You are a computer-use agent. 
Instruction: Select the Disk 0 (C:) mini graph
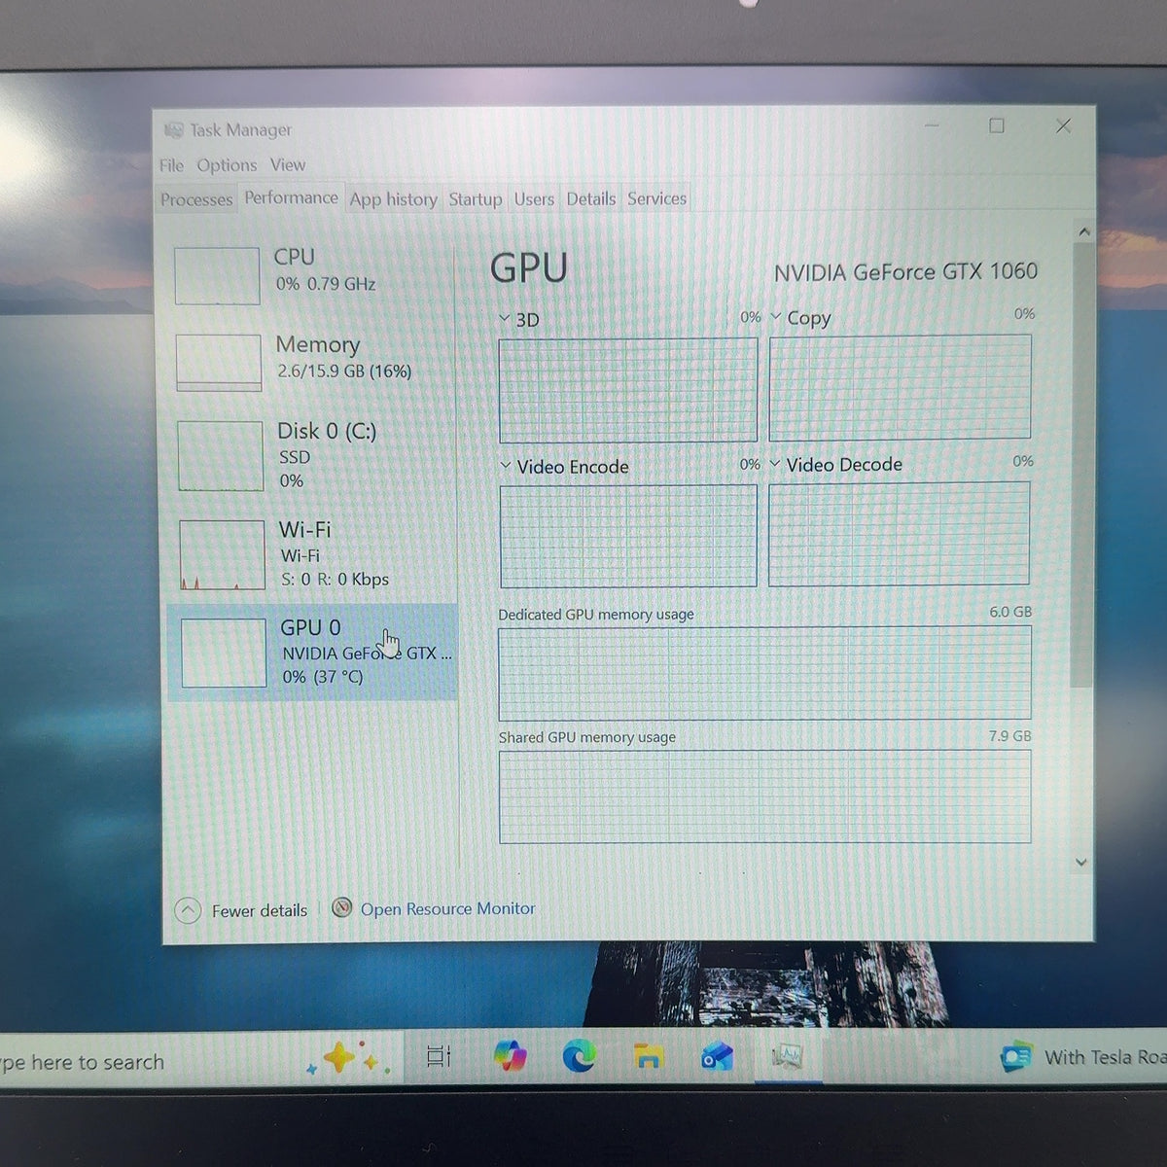(x=221, y=455)
